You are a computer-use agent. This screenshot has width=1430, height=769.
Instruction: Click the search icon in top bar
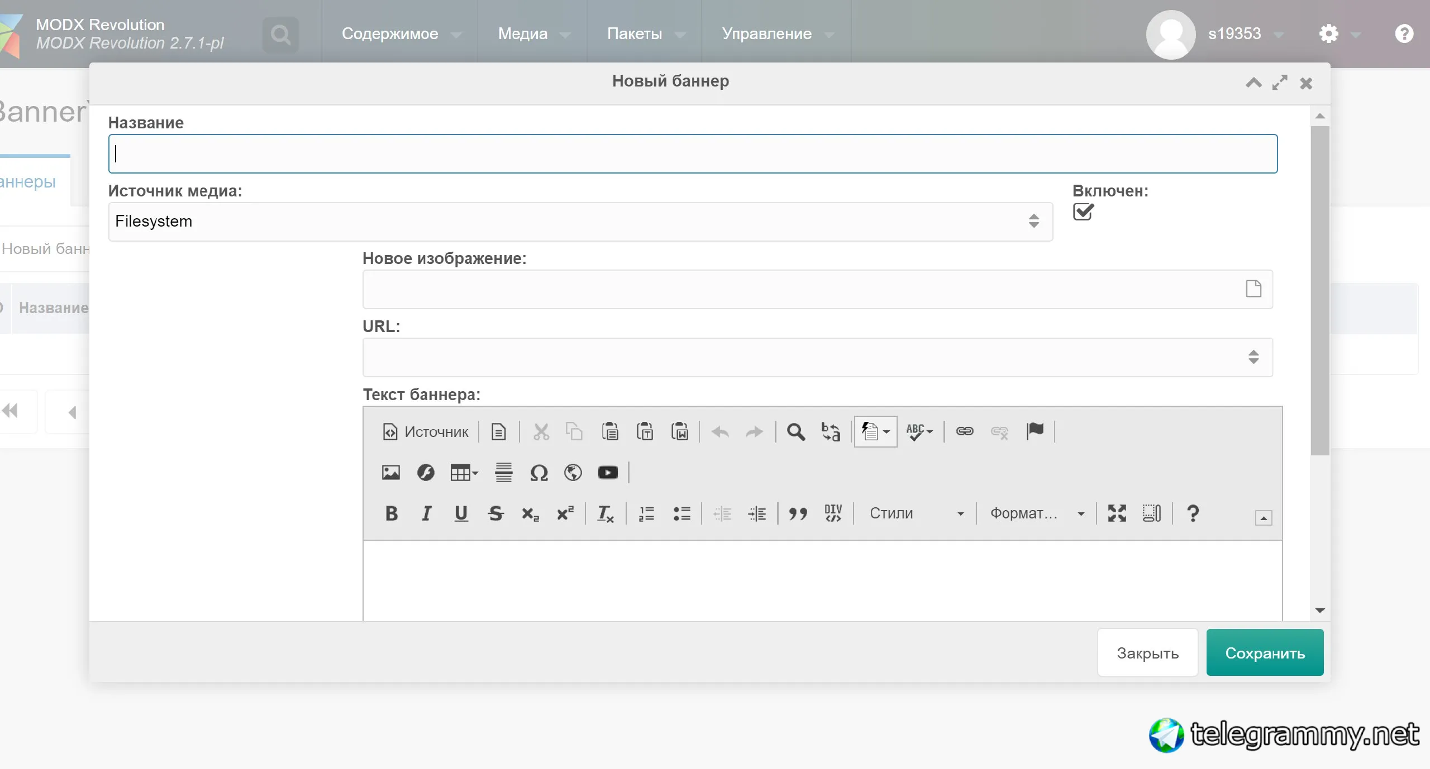(280, 35)
